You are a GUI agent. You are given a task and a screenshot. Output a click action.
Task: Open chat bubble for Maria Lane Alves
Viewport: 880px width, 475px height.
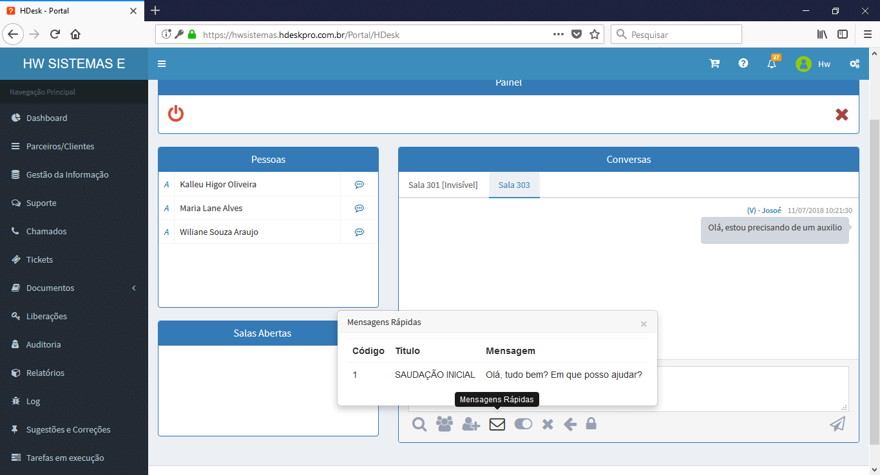[x=359, y=208]
